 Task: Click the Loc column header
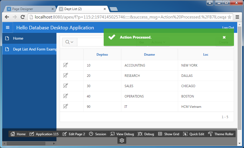[x=206, y=55]
